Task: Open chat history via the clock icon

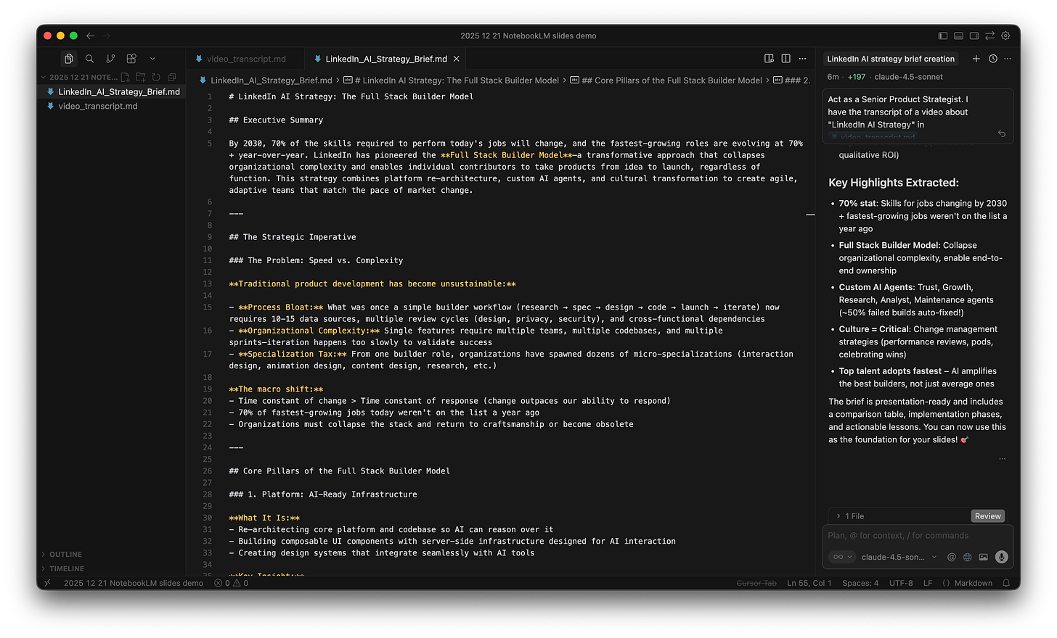Action: [992, 59]
